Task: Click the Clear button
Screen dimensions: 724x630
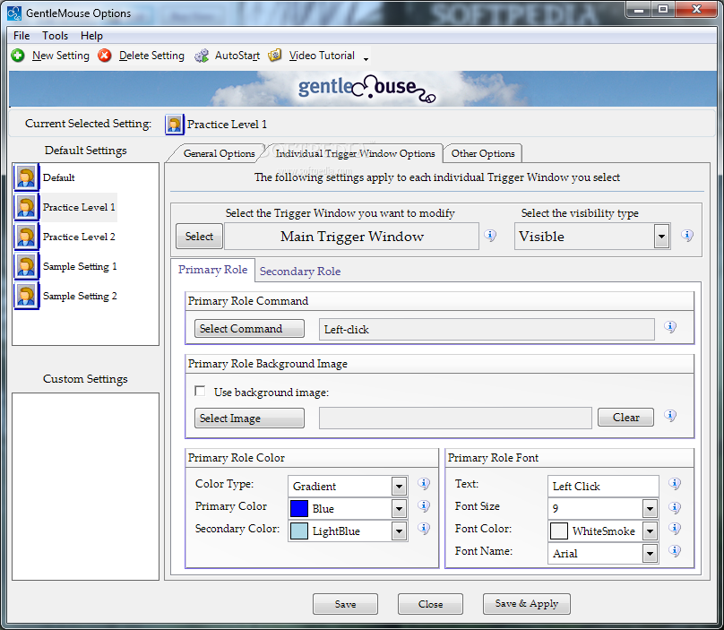Action: 625,417
